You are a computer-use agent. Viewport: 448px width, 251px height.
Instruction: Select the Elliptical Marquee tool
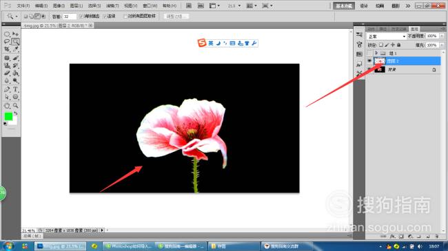[x=7, y=34]
